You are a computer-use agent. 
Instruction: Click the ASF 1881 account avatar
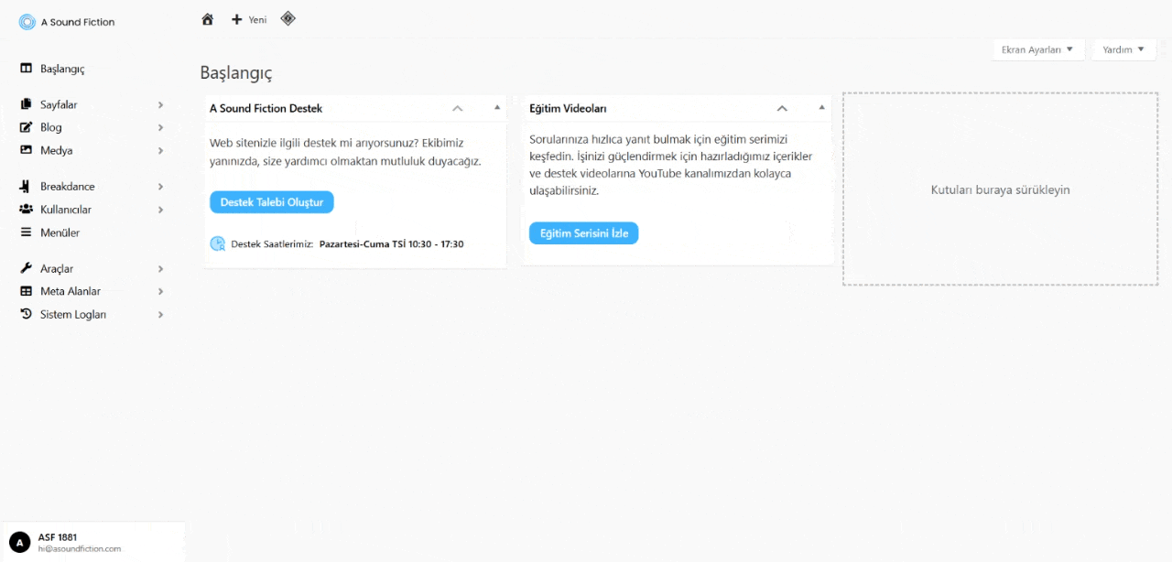click(19, 542)
